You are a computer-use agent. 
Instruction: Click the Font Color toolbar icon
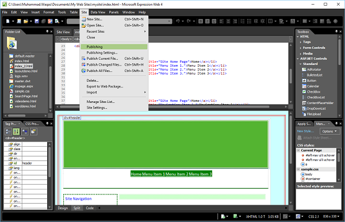point(293,21)
